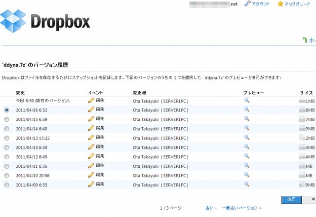Click the 8MB size in 2011/04/16 row
The height and width of the screenshot is (217, 316).
307,110
